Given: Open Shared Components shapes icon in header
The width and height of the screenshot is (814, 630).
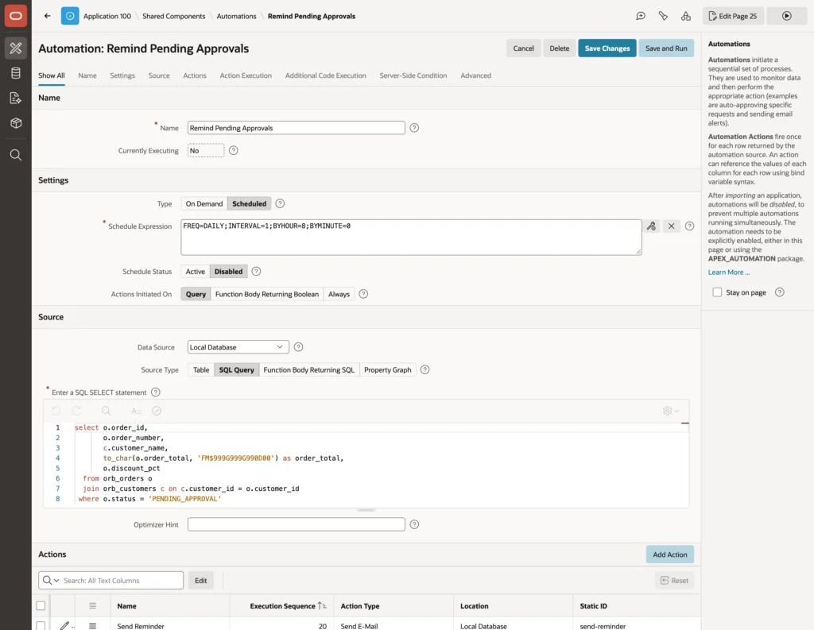Looking at the screenshot, I should point(686,16).
